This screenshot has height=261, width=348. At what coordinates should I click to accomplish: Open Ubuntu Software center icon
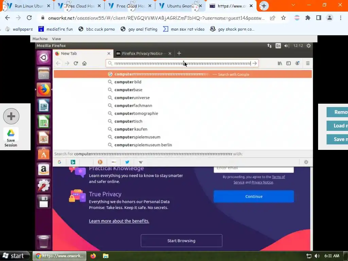coord(43,154)
